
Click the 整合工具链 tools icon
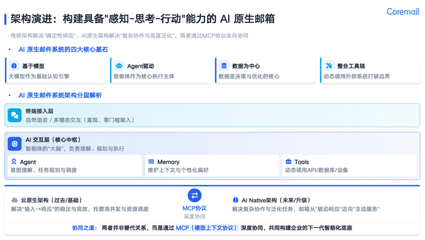coord(329,66)
